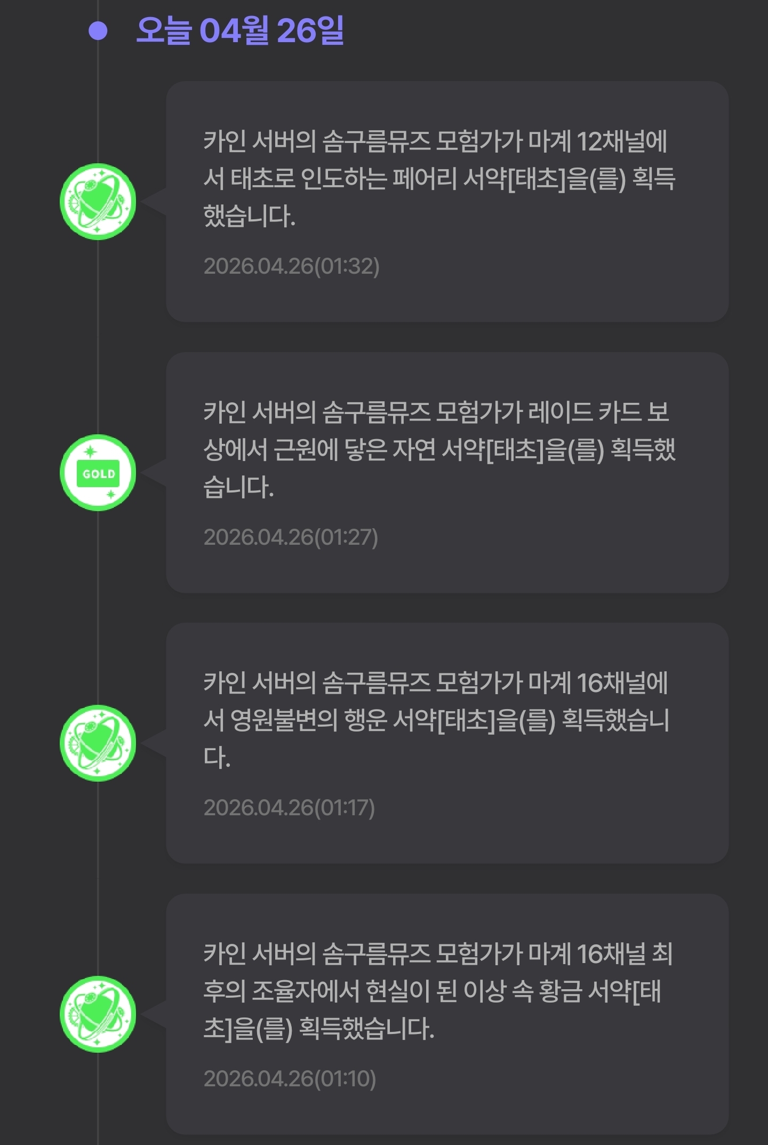Click the planet icon beside the 01:32 entry
This screenshot has width=768, height=1145.
tap(98, 202)
